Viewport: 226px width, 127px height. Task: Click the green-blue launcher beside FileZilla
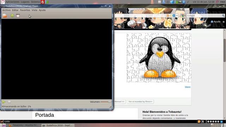(x=47, y=2)
